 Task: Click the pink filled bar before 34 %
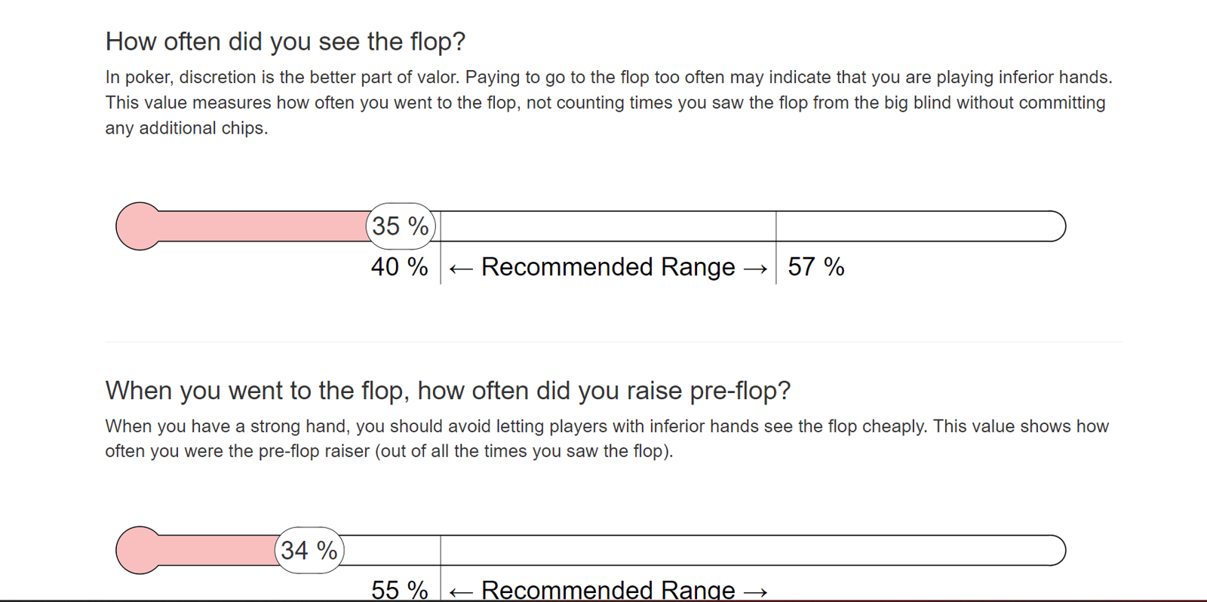(219, 550)
